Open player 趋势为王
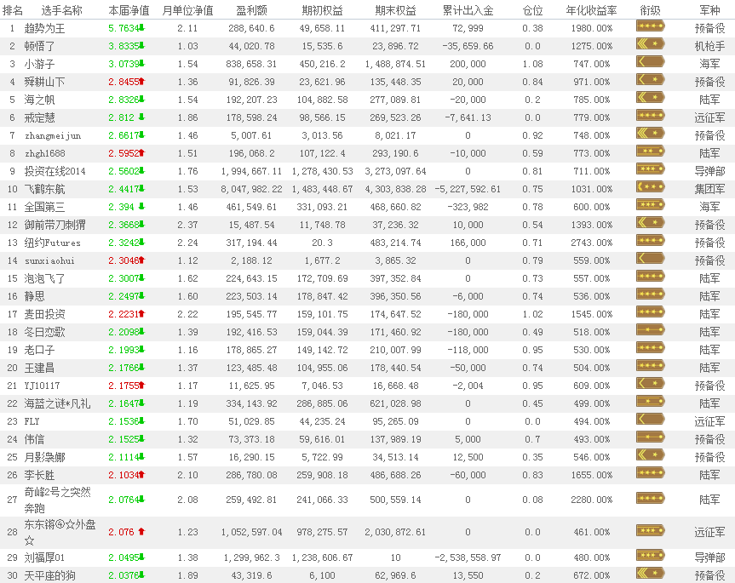This screenshot has width=735, height=583. pos(44,29)
